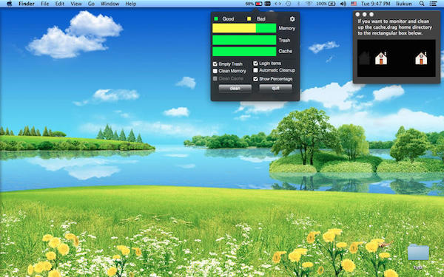Open the Wi-Fi status menu
Image resolution: width=444 pixels, height=277 pixels.
[x=309, y=4]
